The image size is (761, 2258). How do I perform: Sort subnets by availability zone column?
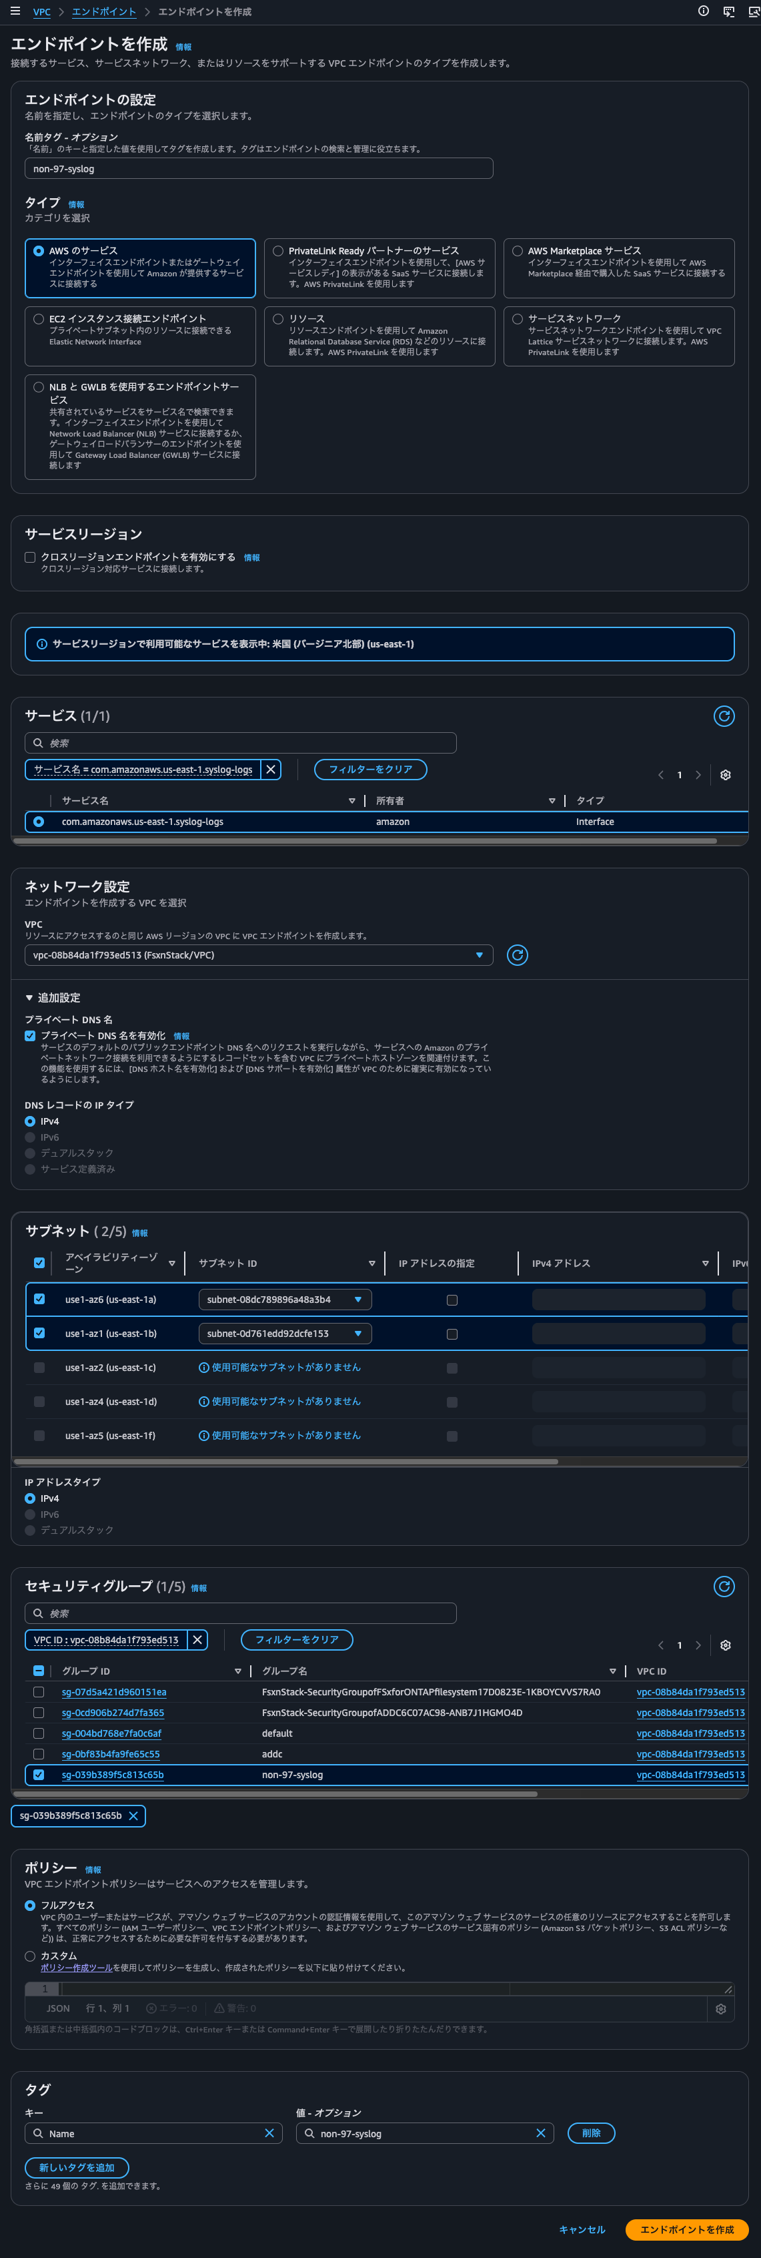point(171,1263)
